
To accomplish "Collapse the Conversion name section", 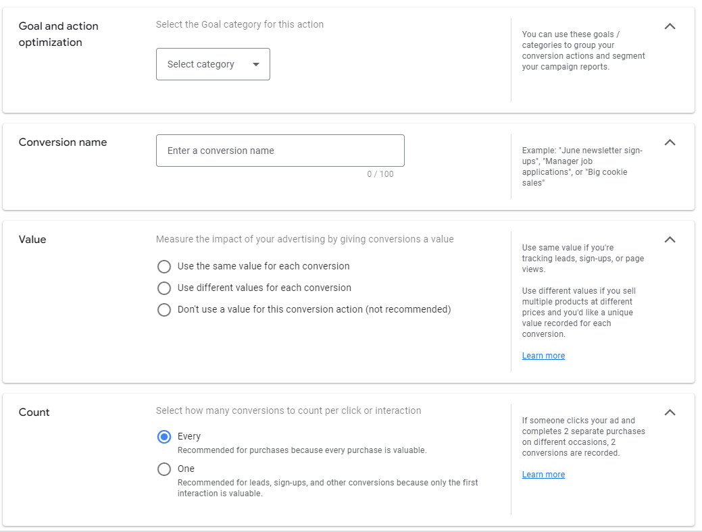I will coord(670,142).
